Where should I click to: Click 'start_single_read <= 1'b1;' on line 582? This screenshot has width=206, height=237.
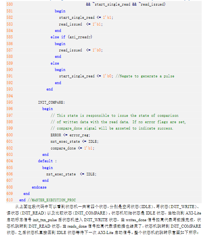pos(86,18)
